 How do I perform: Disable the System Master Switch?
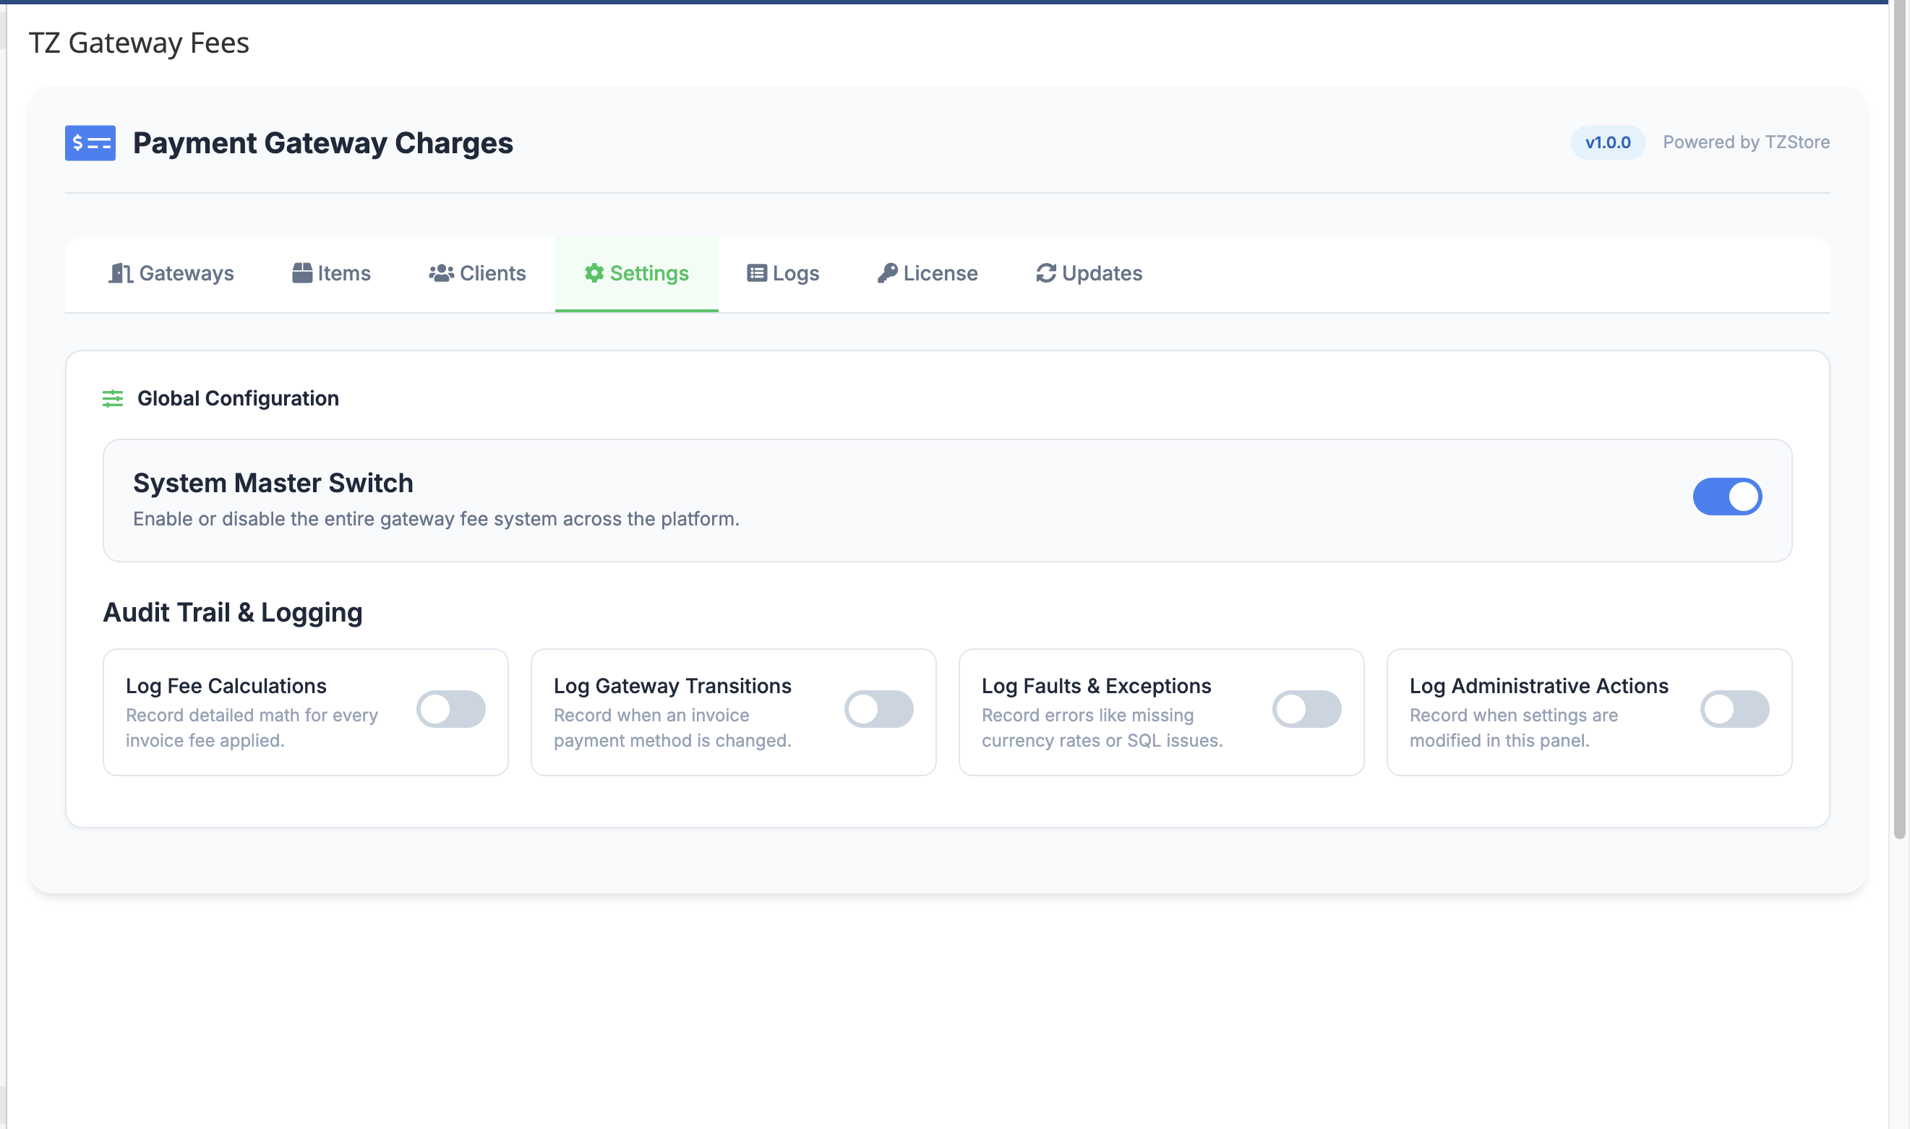(x=1728, y=496)
